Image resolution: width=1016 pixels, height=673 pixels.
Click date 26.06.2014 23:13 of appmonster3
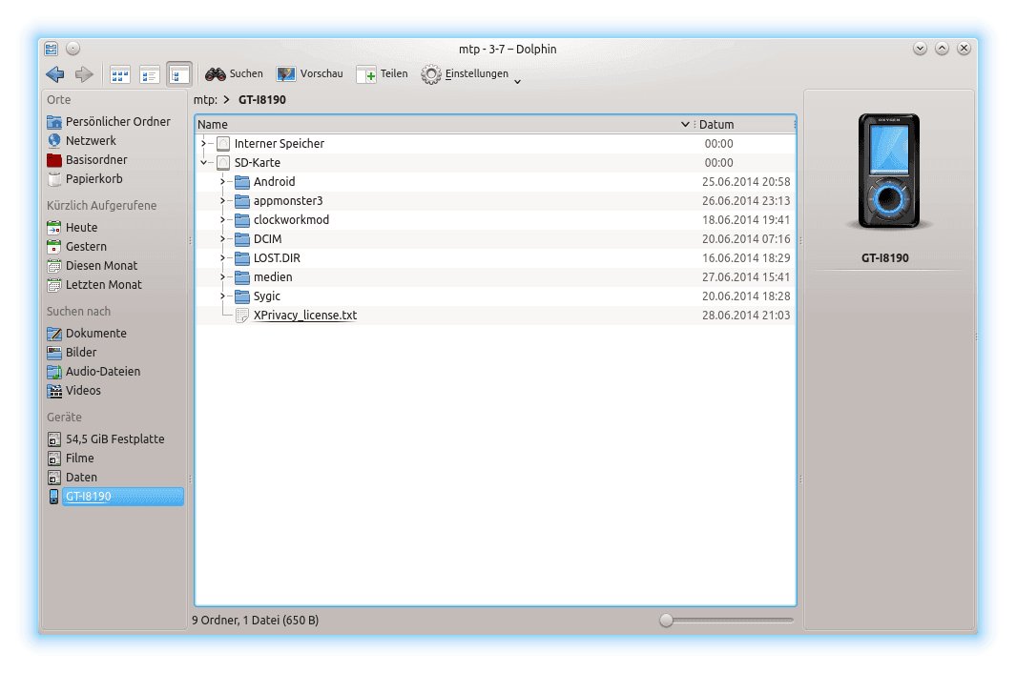(746, 201)
